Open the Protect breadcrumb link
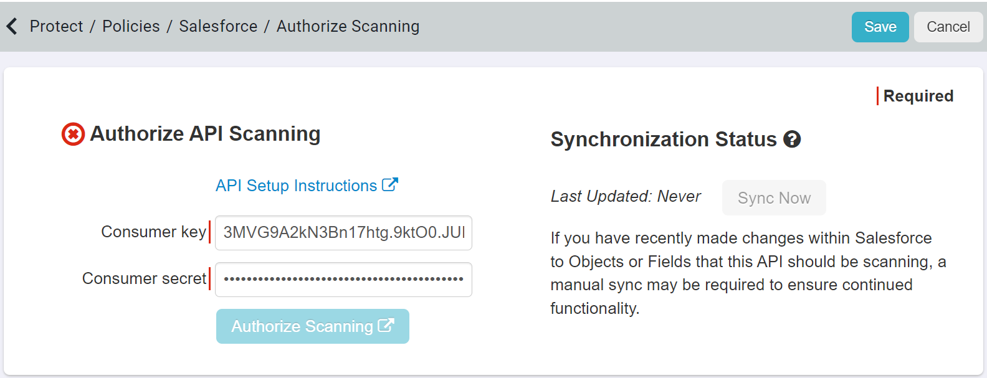 [56, 26]
